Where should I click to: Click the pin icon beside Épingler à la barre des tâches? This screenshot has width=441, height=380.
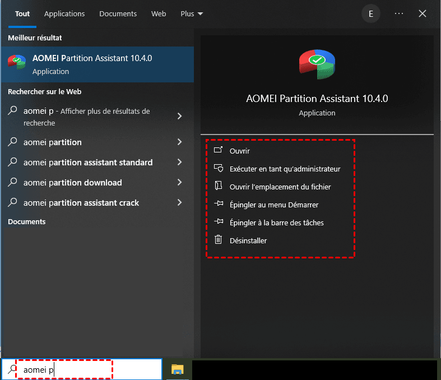[x=219, y=221]
